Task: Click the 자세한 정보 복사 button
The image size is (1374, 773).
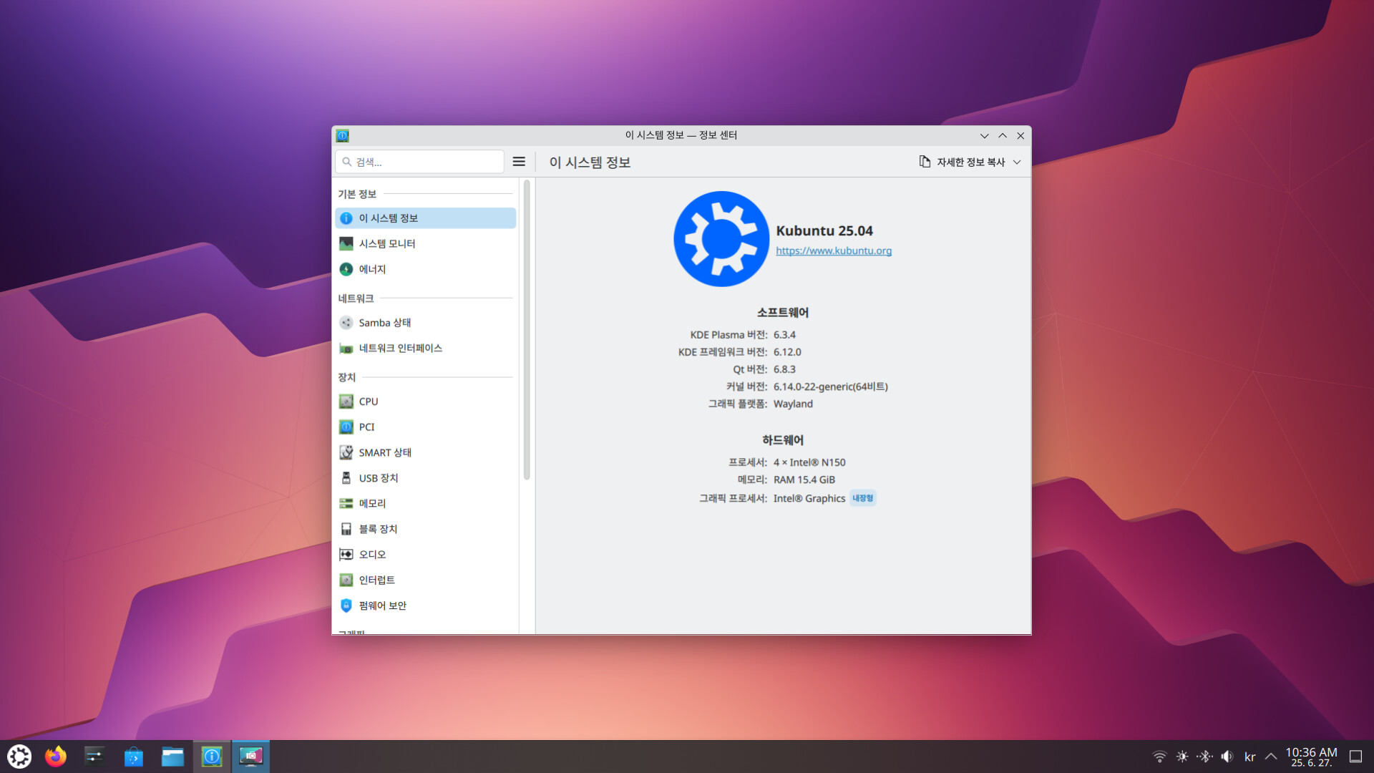Action: (x=963, y=162)
